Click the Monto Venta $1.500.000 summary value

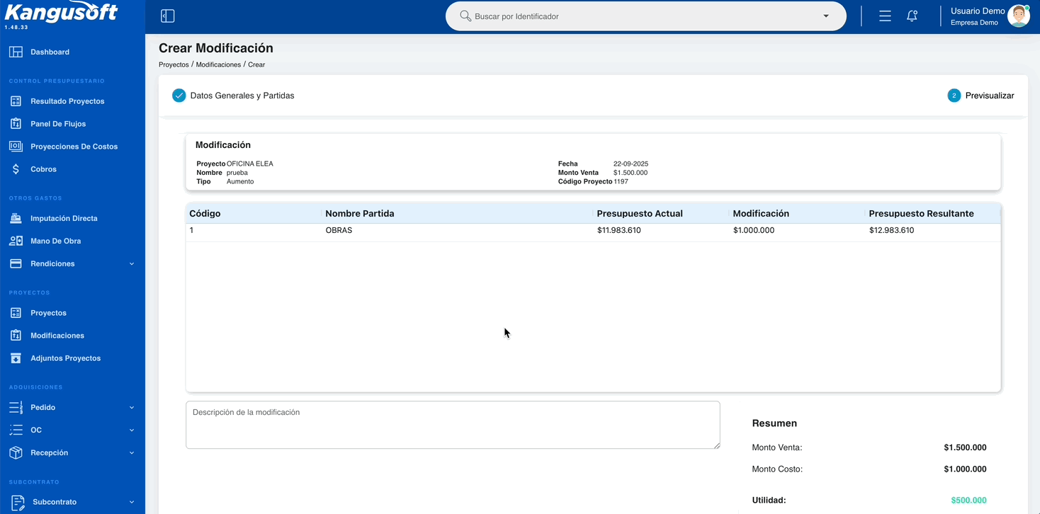[965, 447]
